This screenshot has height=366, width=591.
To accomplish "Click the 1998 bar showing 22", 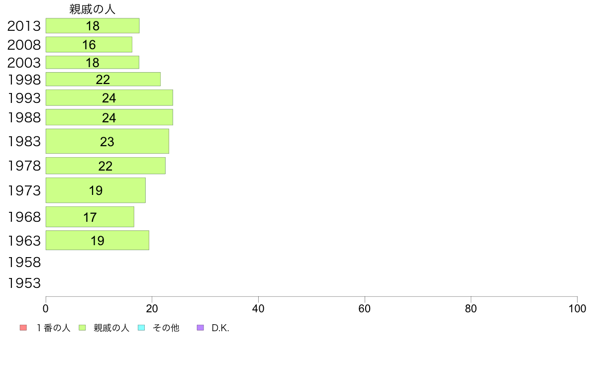I will 103,80.
